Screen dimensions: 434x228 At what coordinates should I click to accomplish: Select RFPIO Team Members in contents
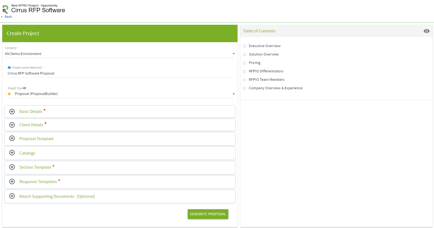point(266,80)
